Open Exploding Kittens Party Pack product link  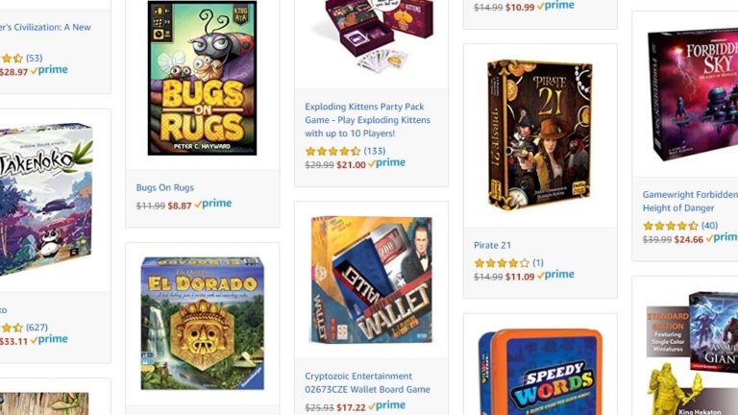[x=367, y=120]
